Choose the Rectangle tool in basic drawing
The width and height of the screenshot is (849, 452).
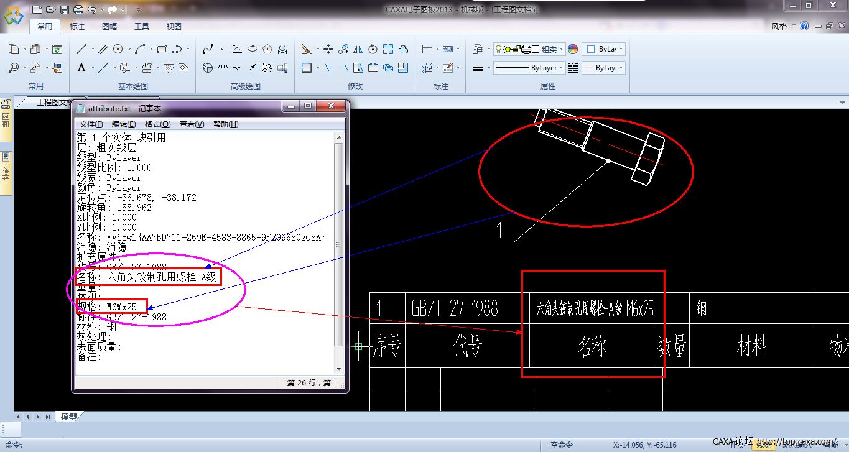[162, 49]
